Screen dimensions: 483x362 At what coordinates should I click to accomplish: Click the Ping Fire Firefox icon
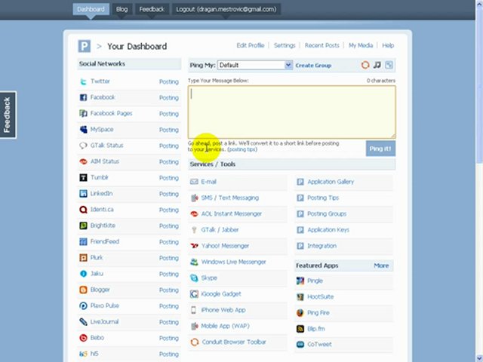(x=300, y=313)
